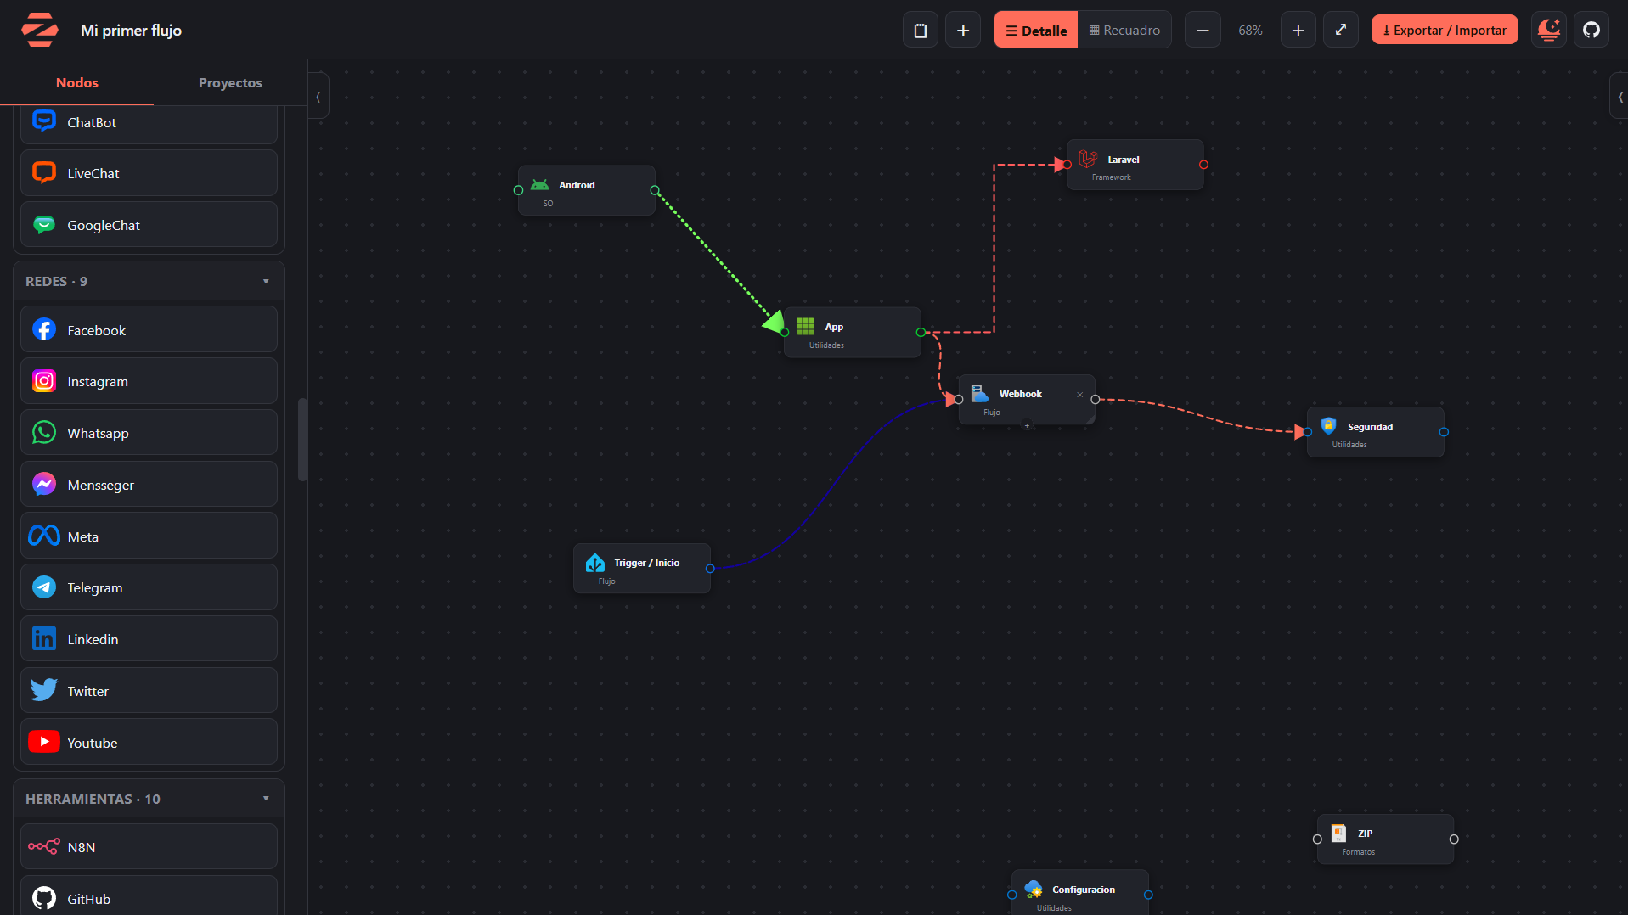Viewport: 1628px width, 915px height.
Task: Click the LiveChat node icon
Action: tap(44, 172)
